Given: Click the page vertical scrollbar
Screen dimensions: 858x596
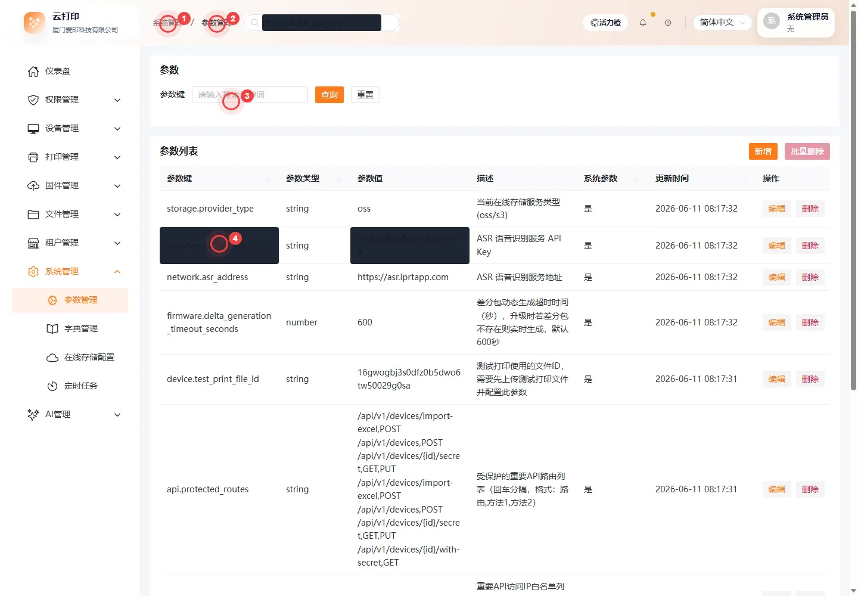Looking at the screenshot, I should point(853,200).
